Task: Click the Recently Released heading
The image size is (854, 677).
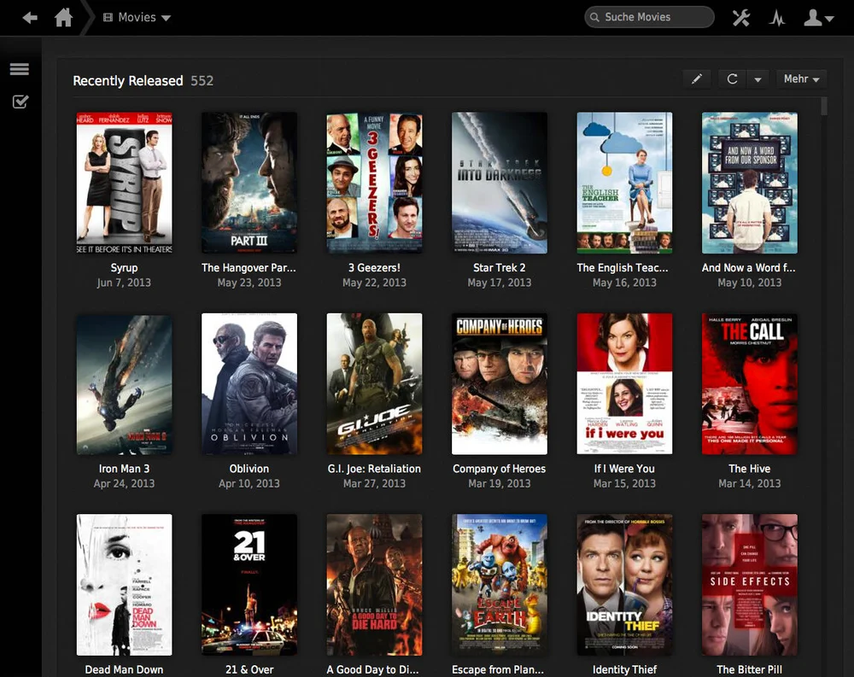Action: (x=128, y=80)
